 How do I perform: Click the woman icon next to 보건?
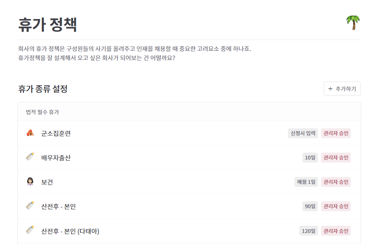coord(30,181)
